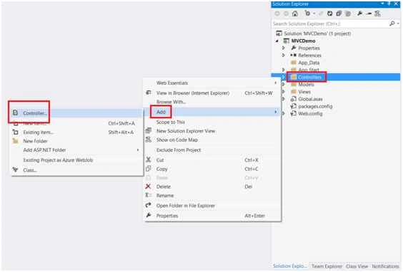403x272 pixels.
Task: Select the highlighted Controllers folder
Action: pos(309,77)
